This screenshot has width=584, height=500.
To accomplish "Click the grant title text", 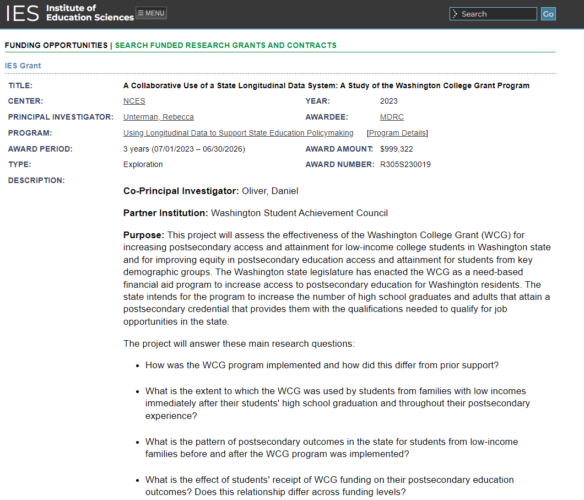I will pos(326,85).
